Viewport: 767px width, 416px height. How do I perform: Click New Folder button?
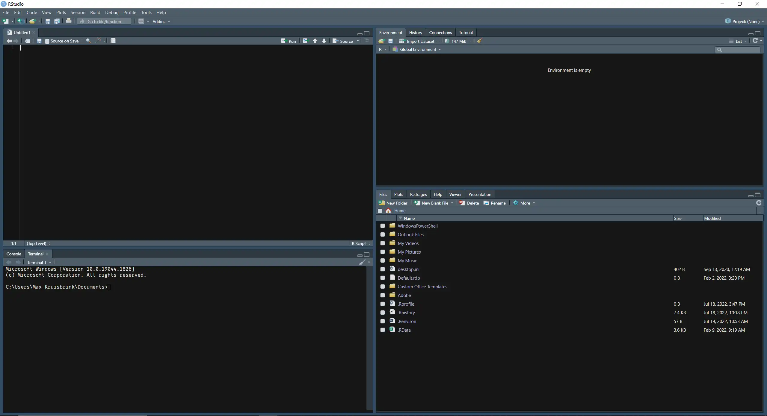393,203
